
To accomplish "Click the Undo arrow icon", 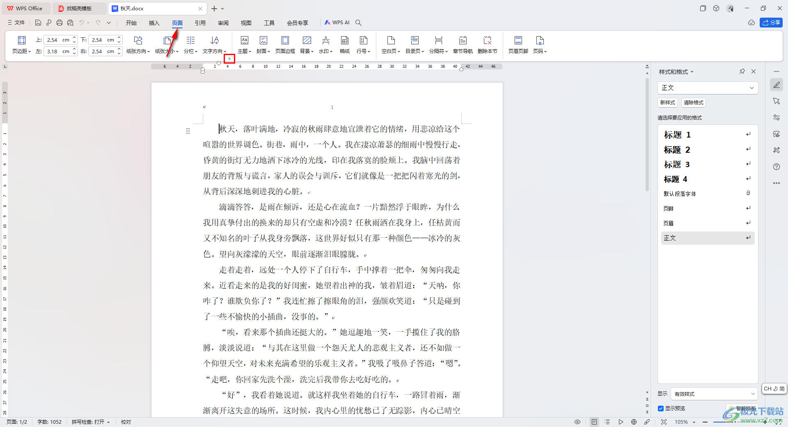I will (x=82, y=23).
